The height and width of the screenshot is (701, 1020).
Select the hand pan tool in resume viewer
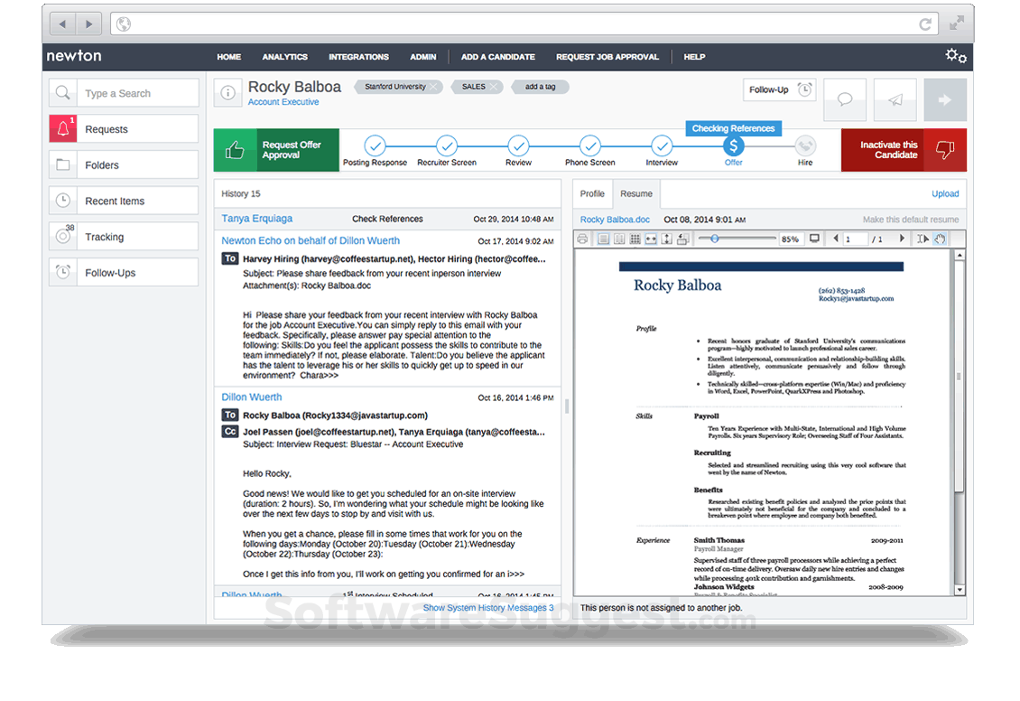pos(940,238)
